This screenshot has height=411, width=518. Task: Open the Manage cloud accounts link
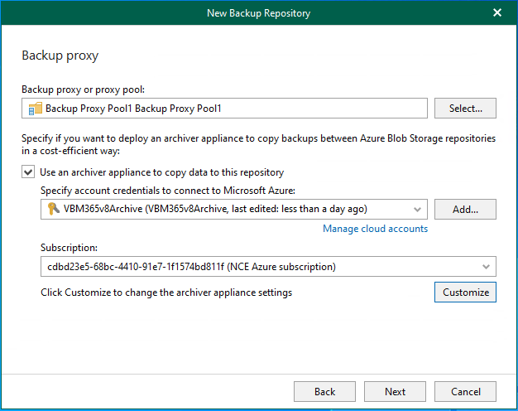[375, 229]
